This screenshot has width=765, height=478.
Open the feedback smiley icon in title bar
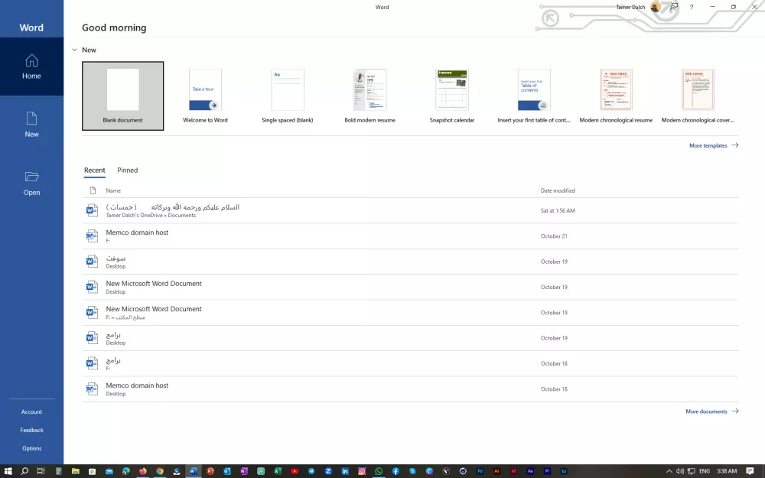(x=674, y=7)
